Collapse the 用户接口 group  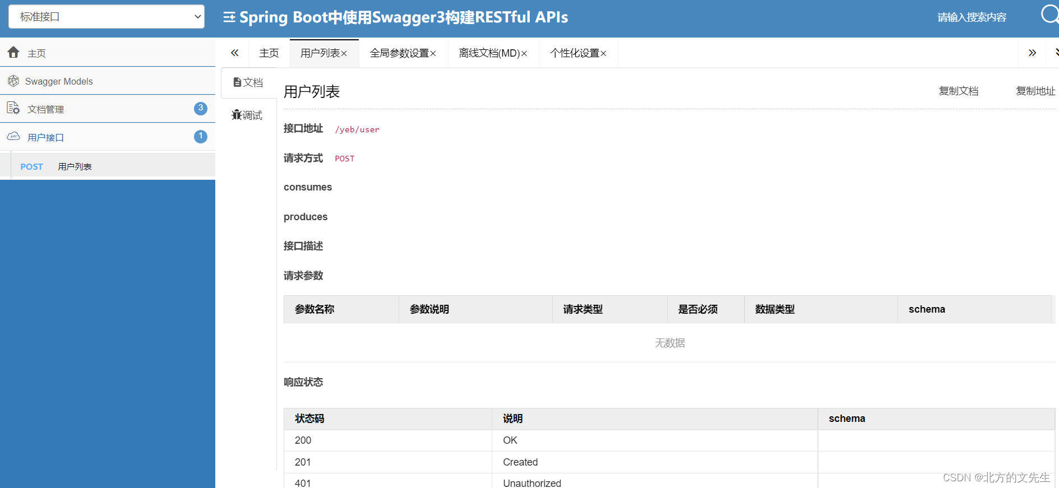[x=108, y=137]
